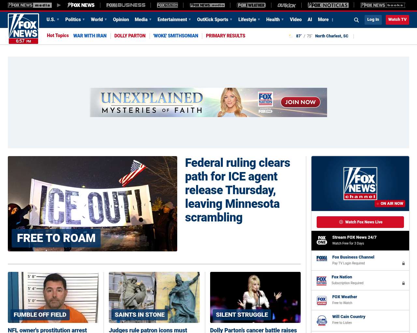Click the Fox News logo in top network bar
Image resolution: width=417 pixels, height=333 pixels.
tap(81, 5)
